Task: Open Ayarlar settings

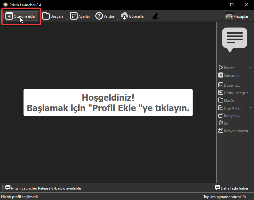Action: click(x=80, y=16)
